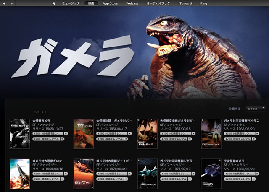Rent ガメラ対大悪獣ギロン HD for ¥300
The width and height of the screenshot is (269, 192).
coord(48,174)
